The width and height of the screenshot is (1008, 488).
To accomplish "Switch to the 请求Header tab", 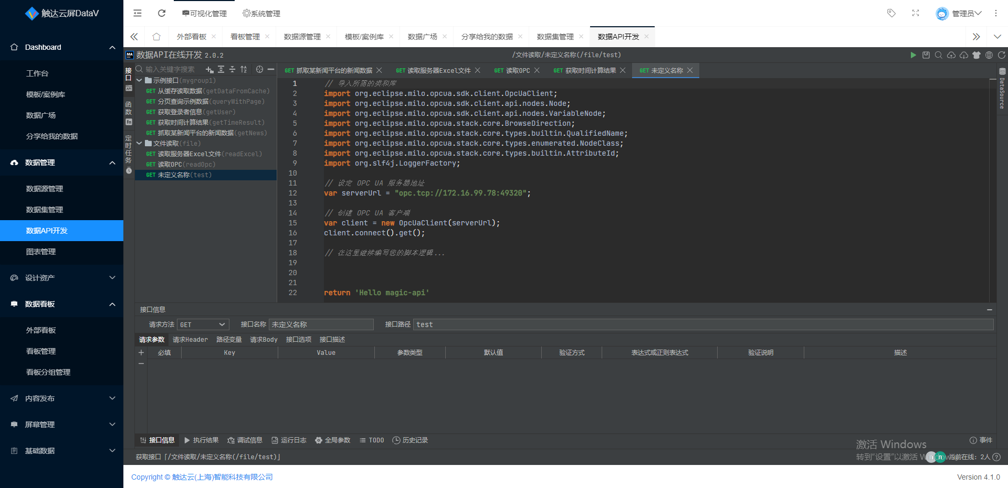I will coord(190,340).
